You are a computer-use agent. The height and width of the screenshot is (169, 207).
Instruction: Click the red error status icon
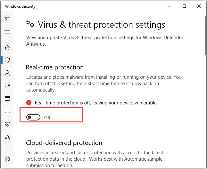click(x=29, y=102)
